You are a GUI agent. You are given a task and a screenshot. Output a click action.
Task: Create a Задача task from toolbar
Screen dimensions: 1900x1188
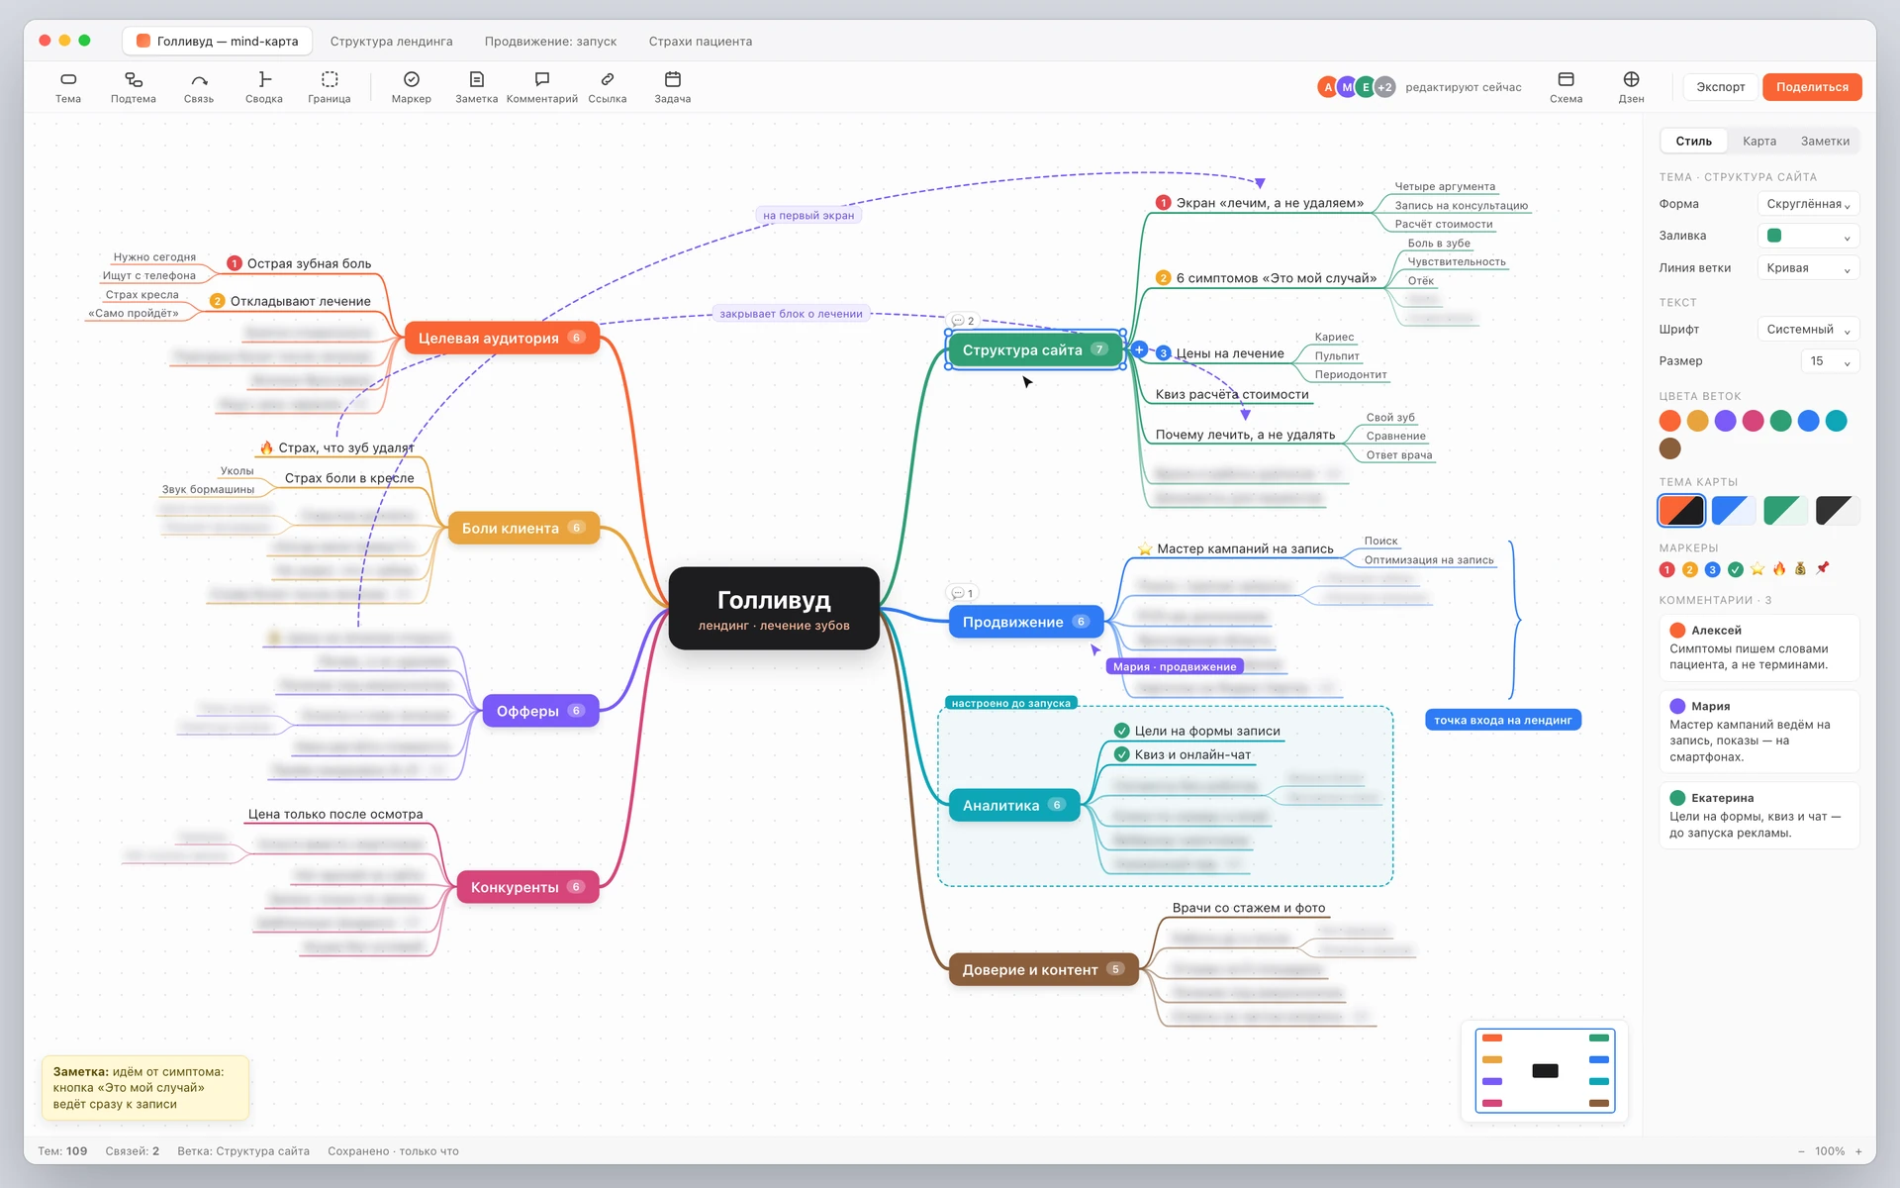[x=673, y=87]
